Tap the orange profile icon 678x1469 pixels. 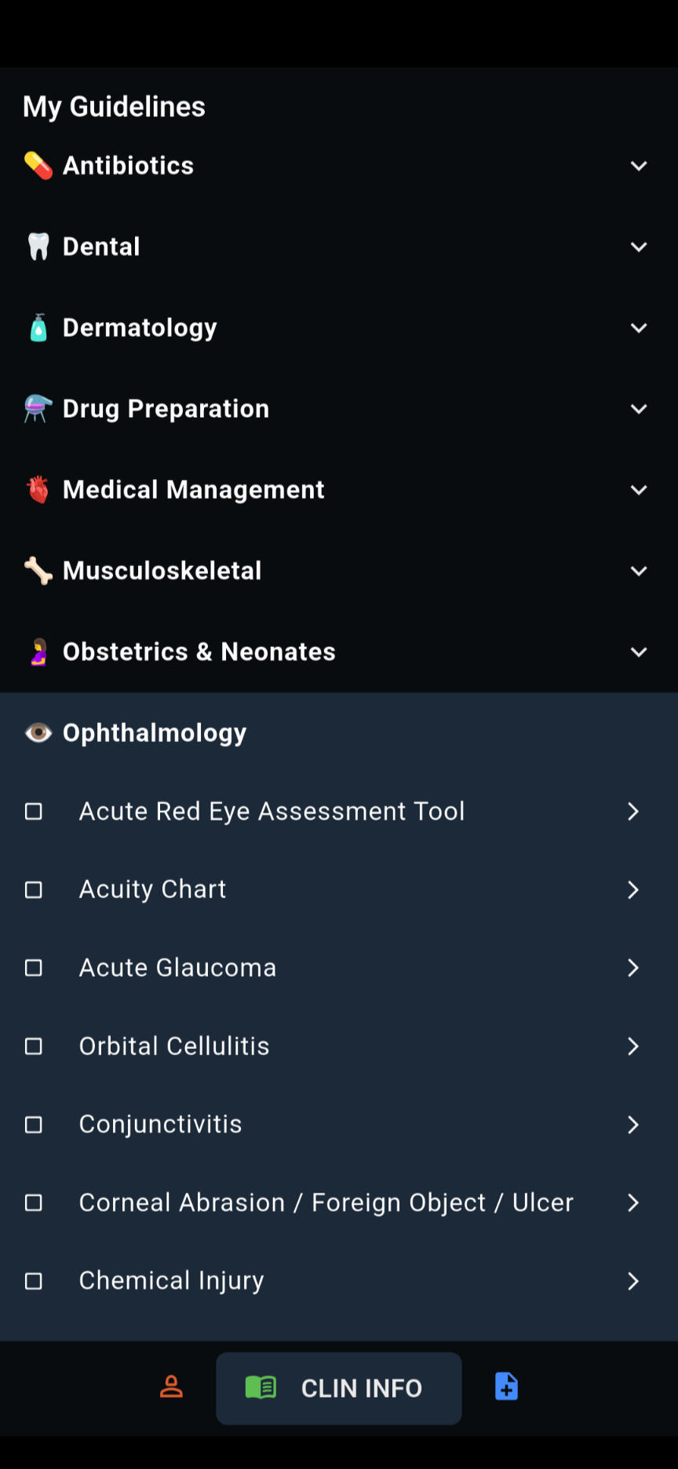click(171, 1387)
